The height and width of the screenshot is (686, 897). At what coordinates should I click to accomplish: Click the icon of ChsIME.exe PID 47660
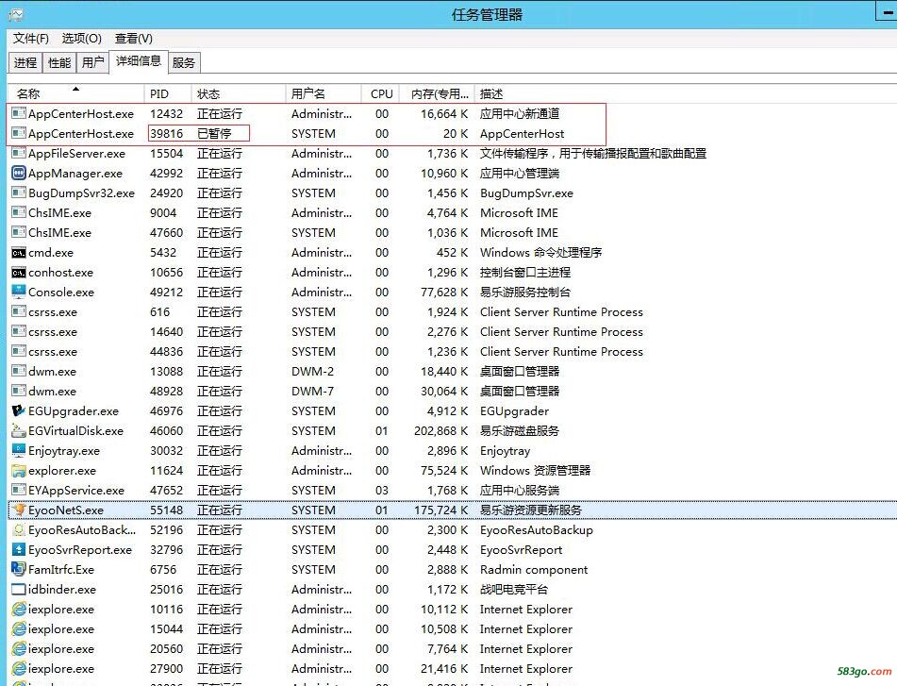pos(19,232)
